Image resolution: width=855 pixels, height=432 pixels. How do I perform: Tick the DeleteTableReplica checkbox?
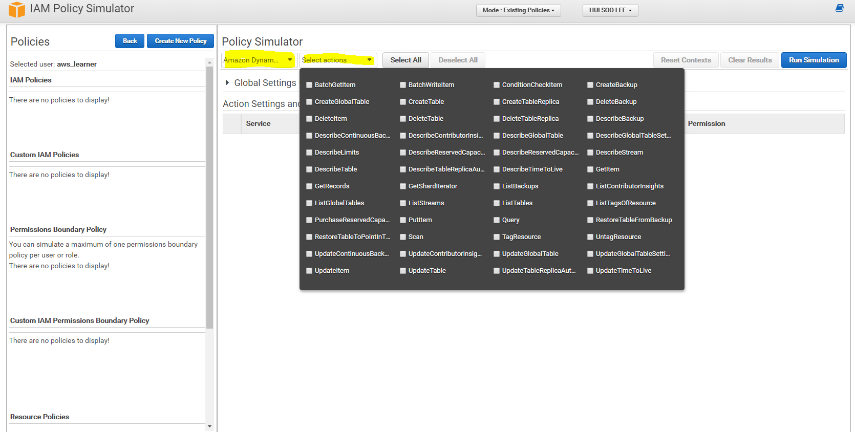497,119
